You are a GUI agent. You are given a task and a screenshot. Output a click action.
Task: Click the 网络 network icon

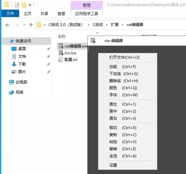pos(12,92)
